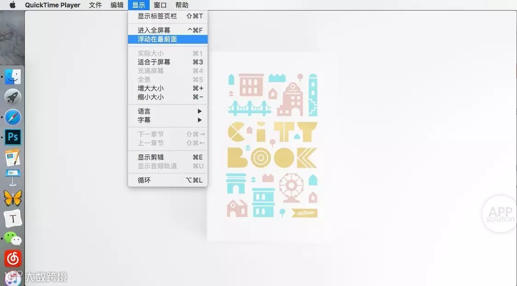Launch Launchpad rocket icon in Dock
The height and width of the screenshot is (286, 517).
(x=13, y=97)
